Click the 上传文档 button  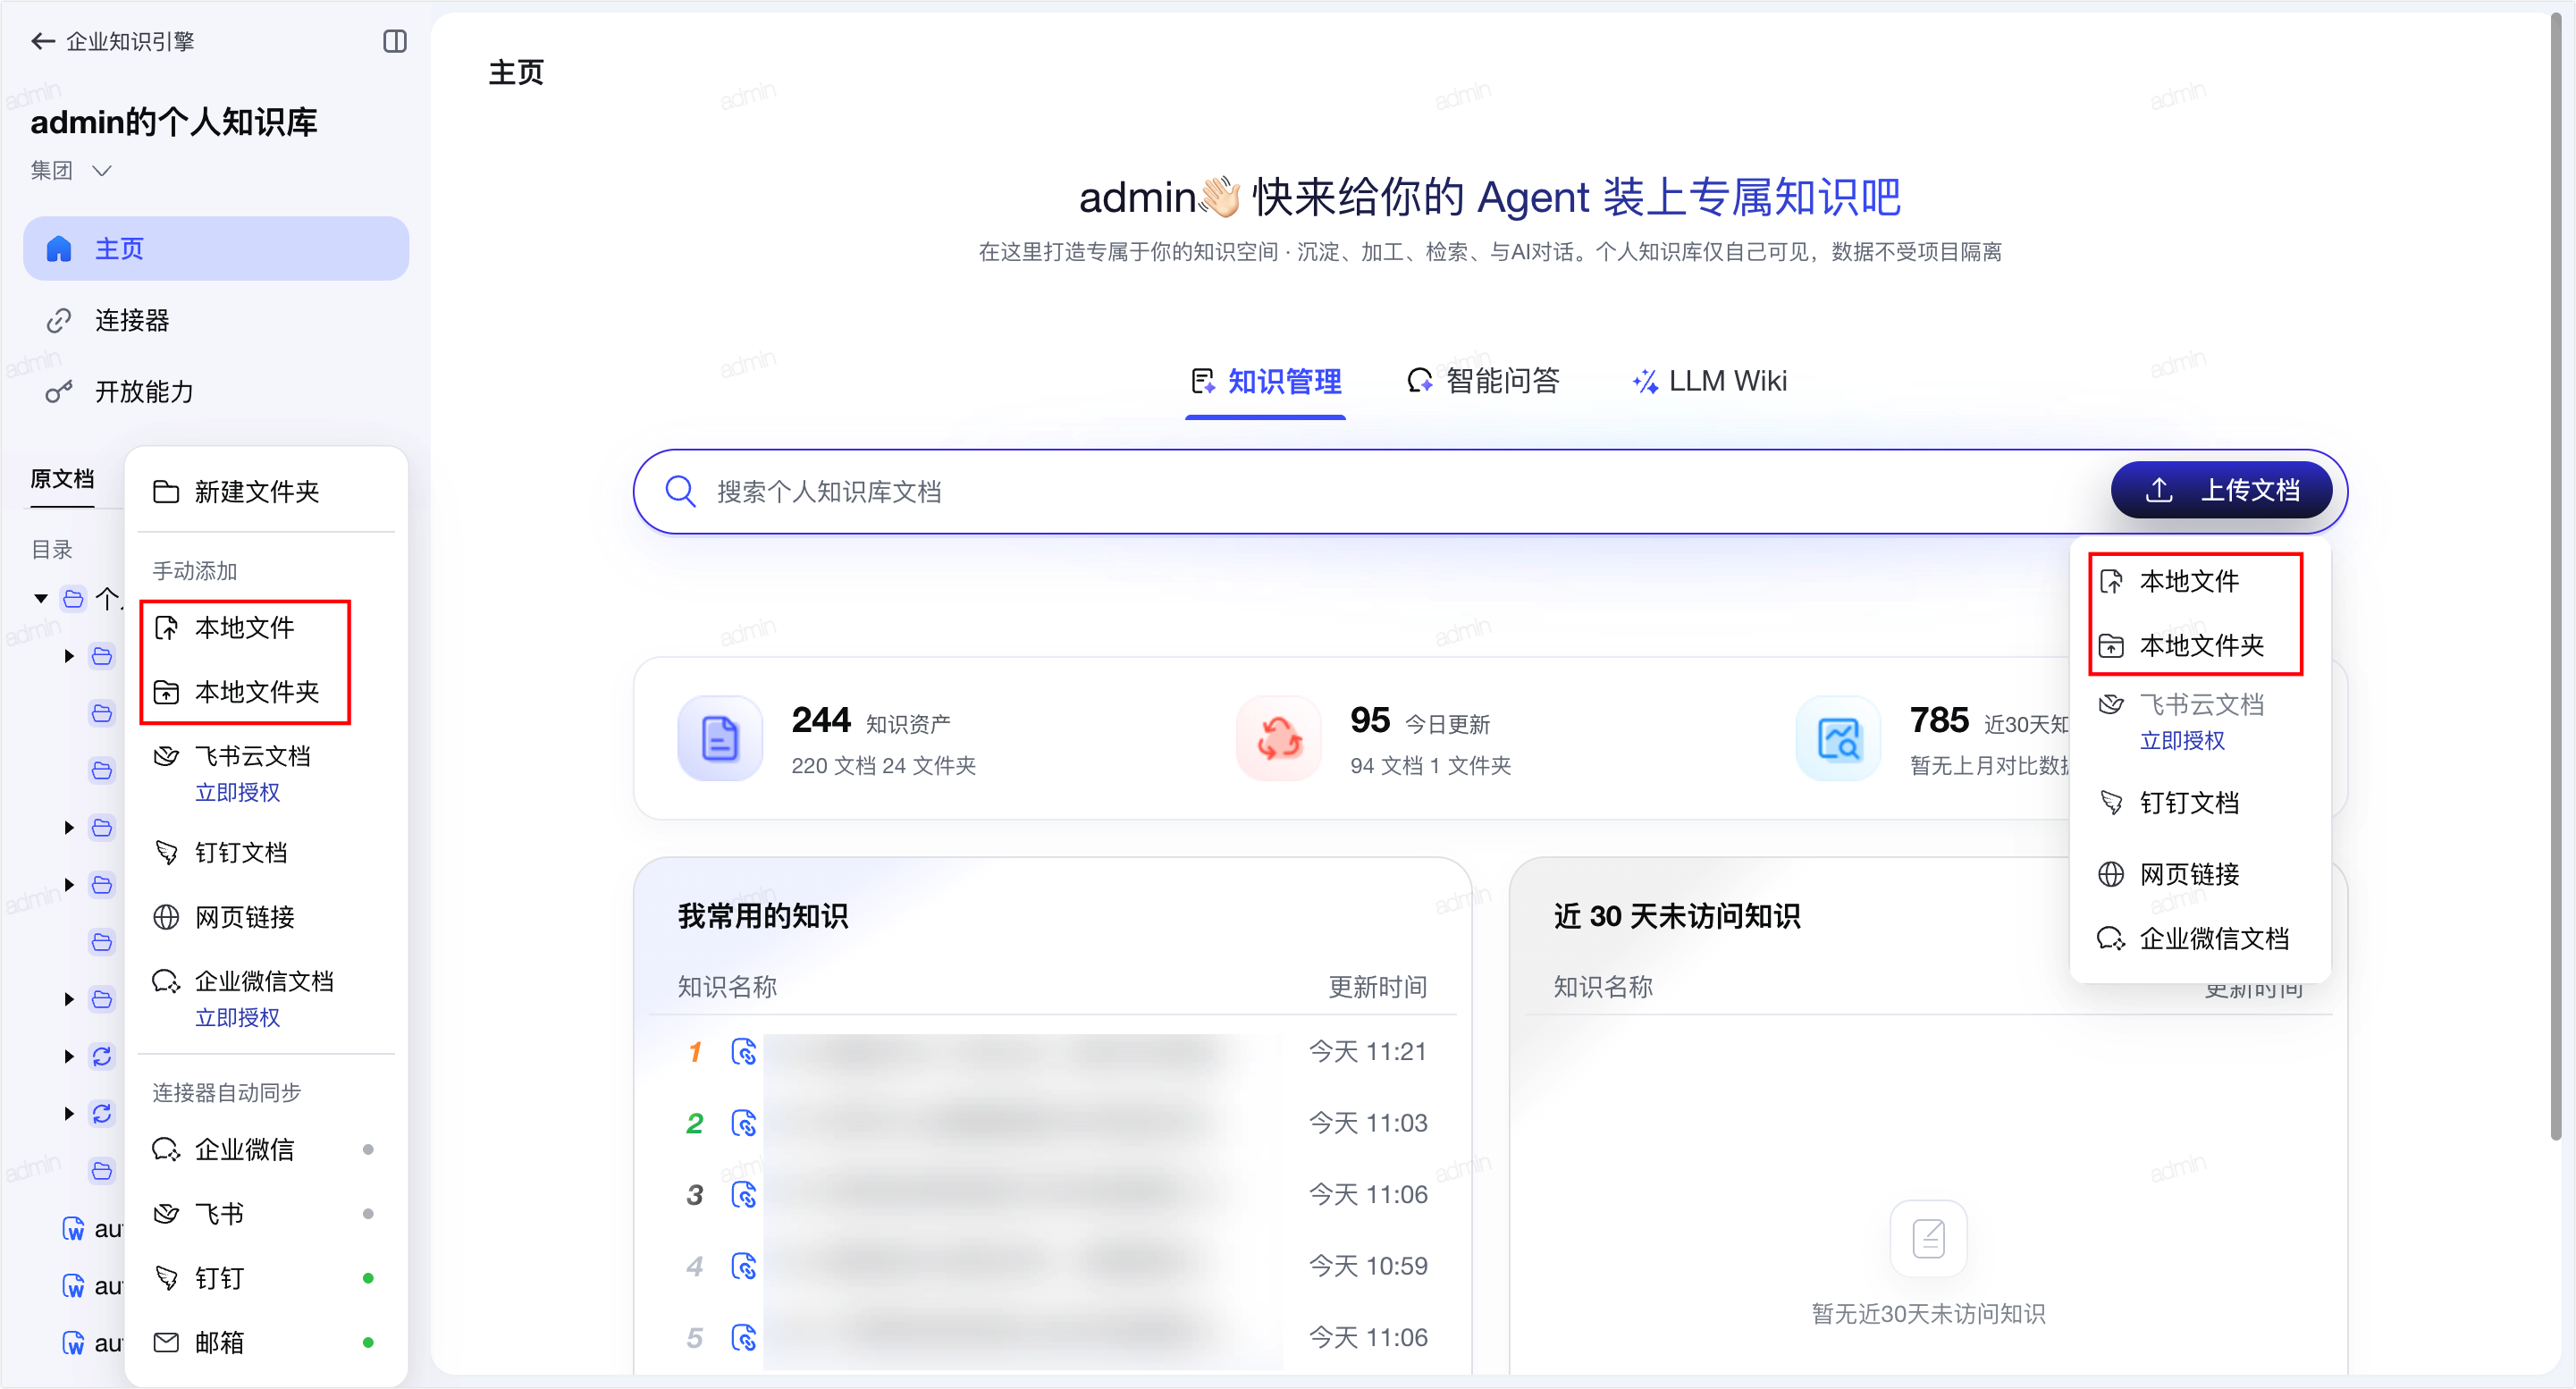(x=2222, y=490)
